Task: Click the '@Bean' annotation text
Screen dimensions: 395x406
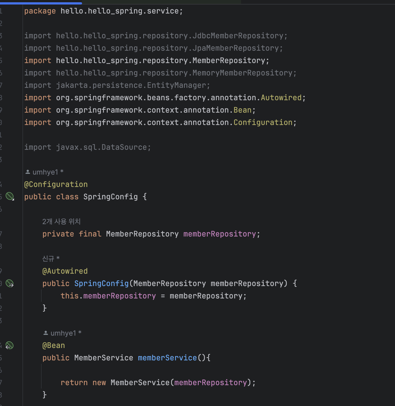Action: 54,345
